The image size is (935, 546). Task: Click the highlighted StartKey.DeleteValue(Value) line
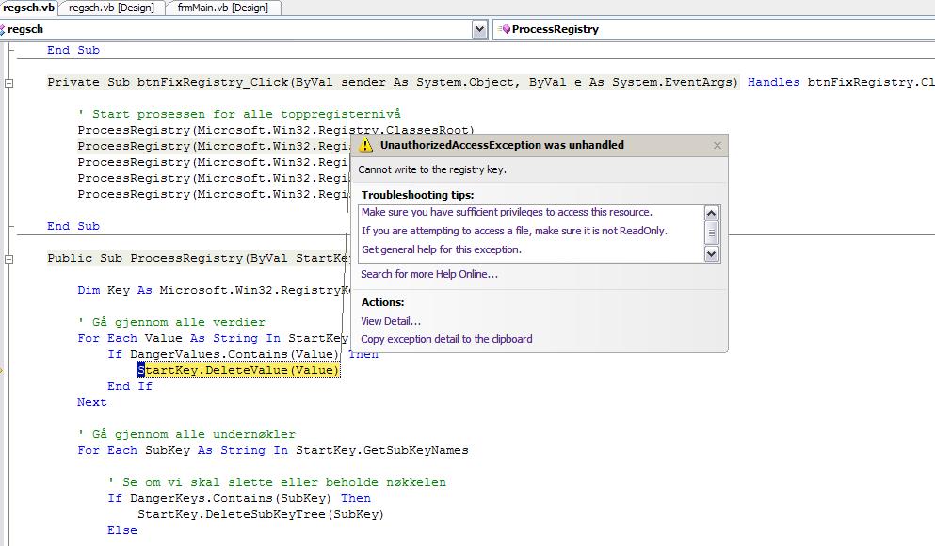(237, 370)
